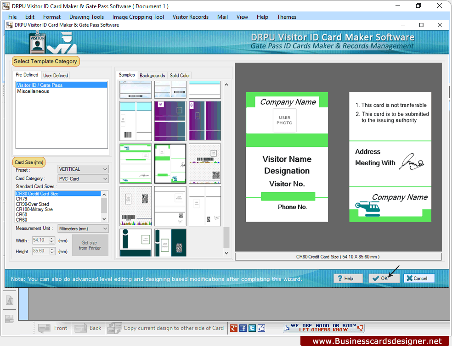The height and width of the screenshot is (346, 452).
Task: Open the text tool in left sidebar
Action: tap(10, 300)
